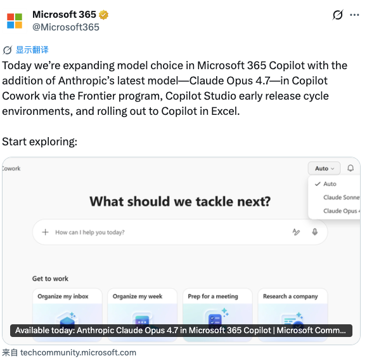Open the @Microsoft365 handle link
Screen dimensions: 367x363
pos(66,27)
